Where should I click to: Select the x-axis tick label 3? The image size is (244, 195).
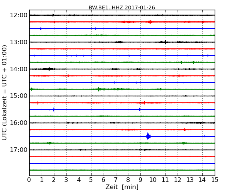[x=66, y=180]
